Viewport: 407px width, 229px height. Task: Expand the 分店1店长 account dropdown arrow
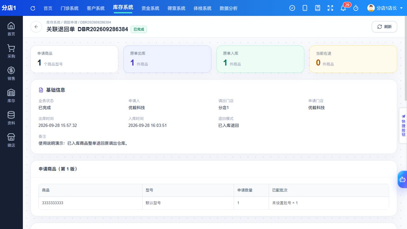coord(401,8)
